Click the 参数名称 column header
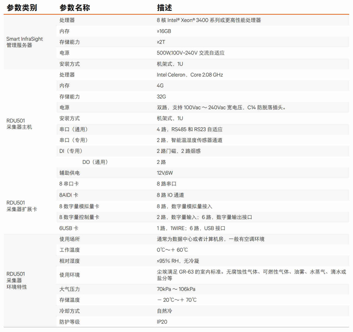 (75, 8)
